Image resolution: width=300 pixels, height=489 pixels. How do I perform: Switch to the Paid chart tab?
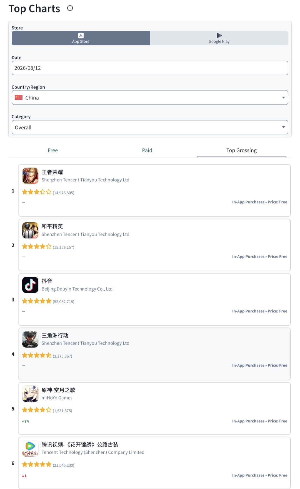pos(147,150)
